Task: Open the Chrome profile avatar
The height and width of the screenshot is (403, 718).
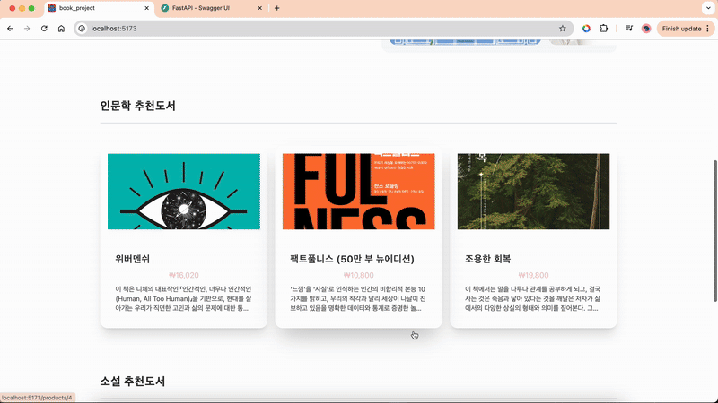Action: tap(646, 29)
